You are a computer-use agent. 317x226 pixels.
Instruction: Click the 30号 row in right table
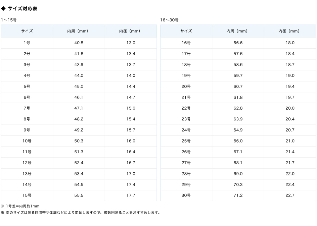(185, 195)
